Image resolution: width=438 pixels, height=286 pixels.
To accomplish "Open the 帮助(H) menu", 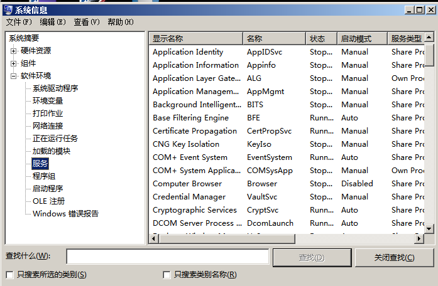I will [x=121, y=22].
